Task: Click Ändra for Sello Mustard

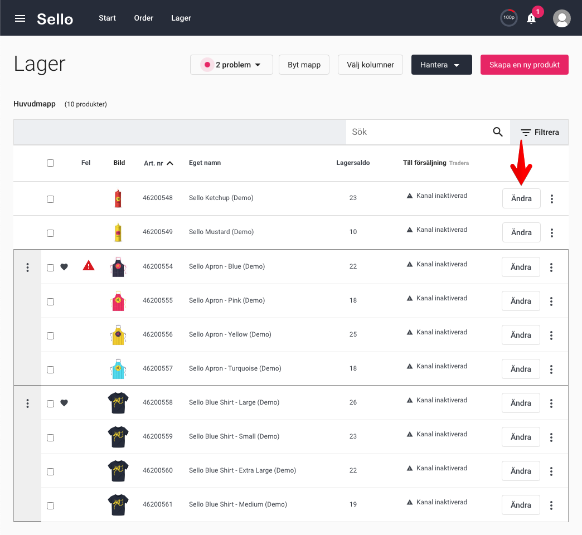Action: pos(521,232)
